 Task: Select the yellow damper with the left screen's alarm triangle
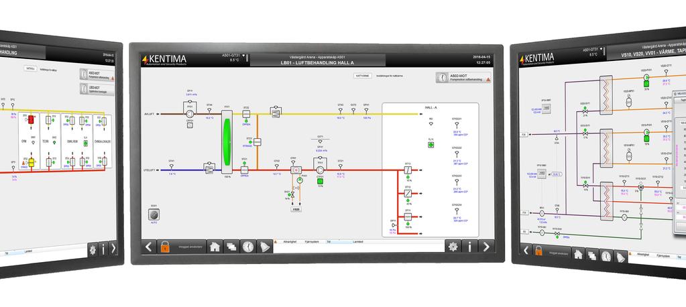tap(31, 162)
